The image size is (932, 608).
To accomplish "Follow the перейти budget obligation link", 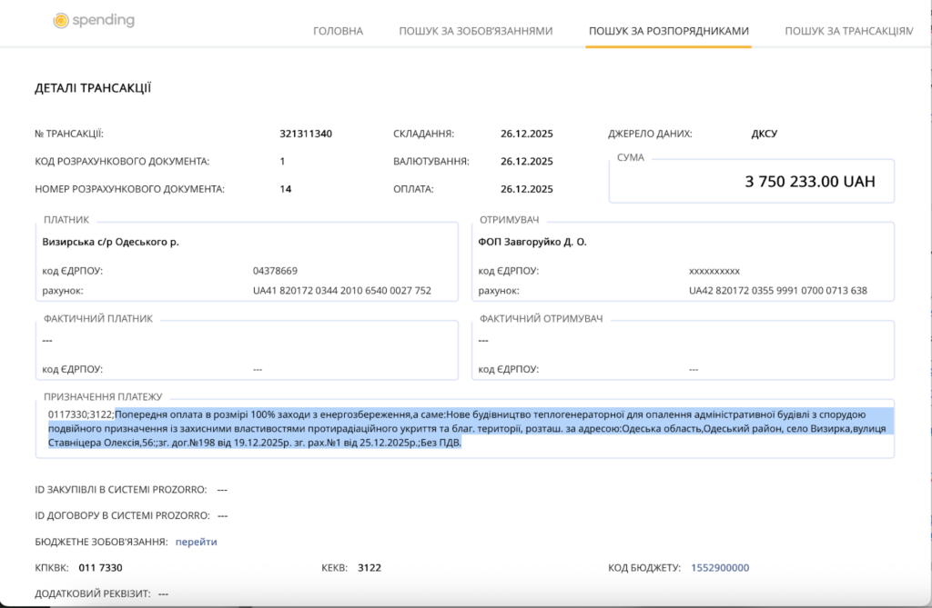I will point(197,542).
